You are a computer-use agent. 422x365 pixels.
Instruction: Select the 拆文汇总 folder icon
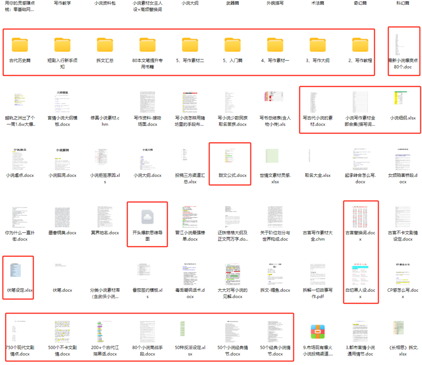tap(105, 44)
